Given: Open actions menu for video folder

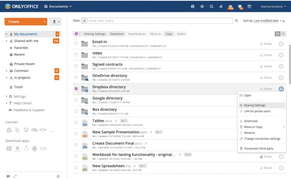Looking at the screenshot, I should click(281, 55).
